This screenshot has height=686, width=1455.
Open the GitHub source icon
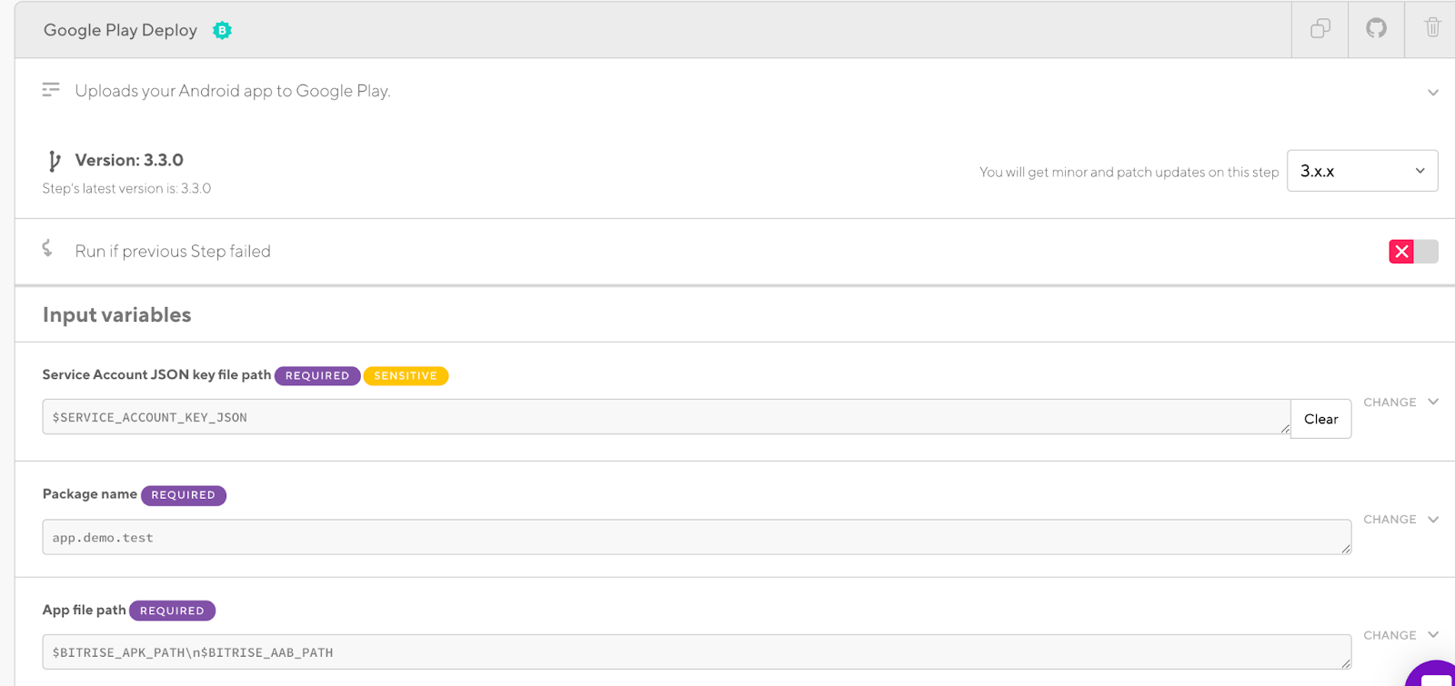pos(1376,28)
